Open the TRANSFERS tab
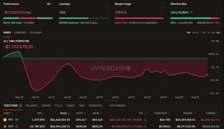 [95, 106]
